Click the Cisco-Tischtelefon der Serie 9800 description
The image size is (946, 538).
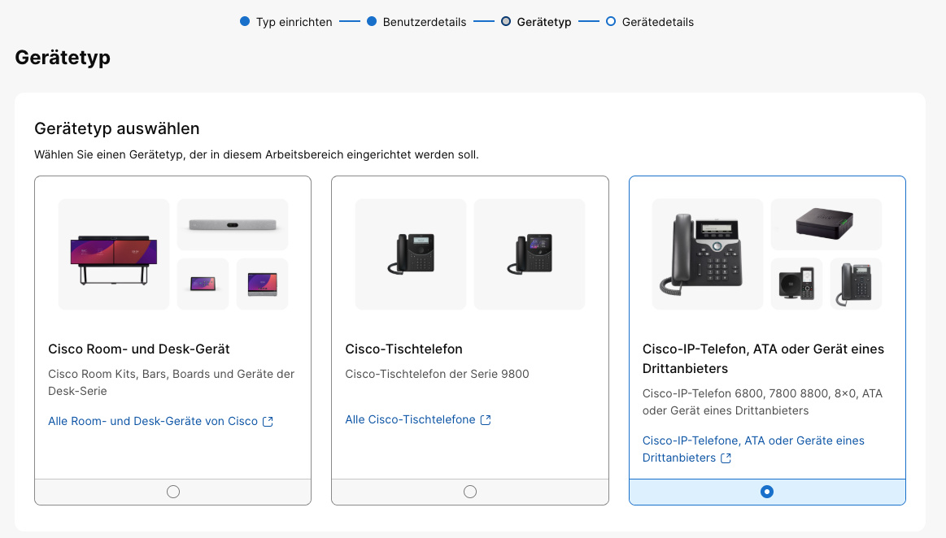[x=437, y=374]
